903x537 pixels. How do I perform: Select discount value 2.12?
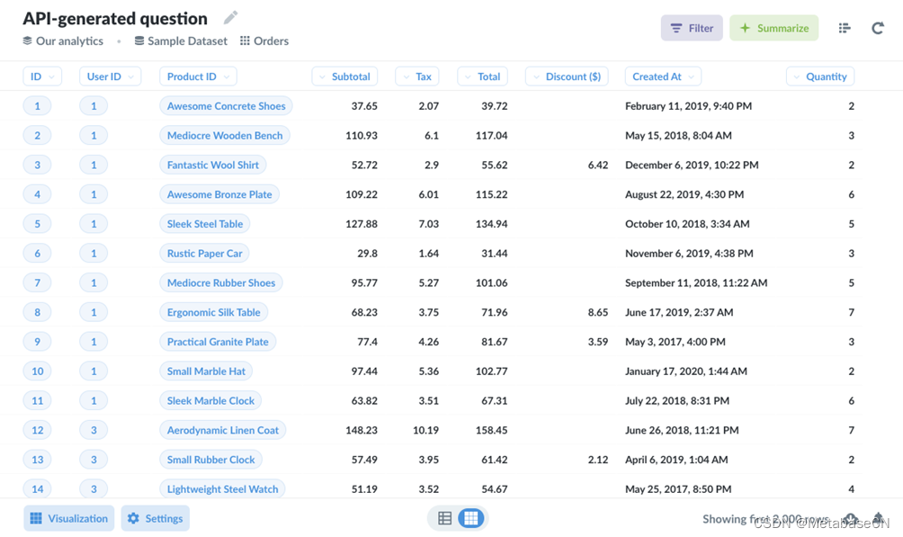click(598, 460)
